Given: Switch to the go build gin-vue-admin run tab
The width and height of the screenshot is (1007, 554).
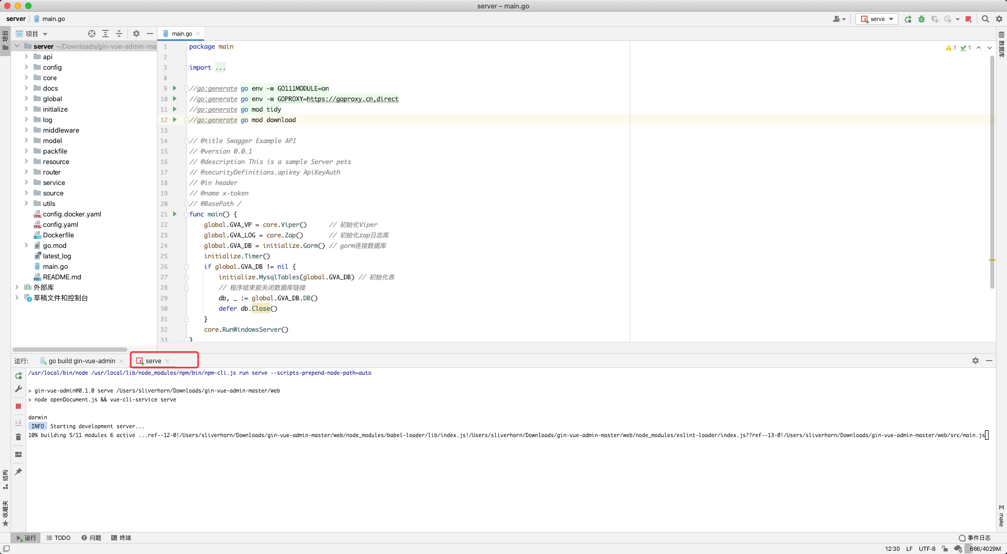Looking at the screenshot, I should 82,361.
